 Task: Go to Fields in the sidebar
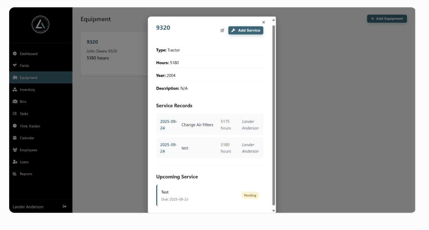click(x=24, y=66)
